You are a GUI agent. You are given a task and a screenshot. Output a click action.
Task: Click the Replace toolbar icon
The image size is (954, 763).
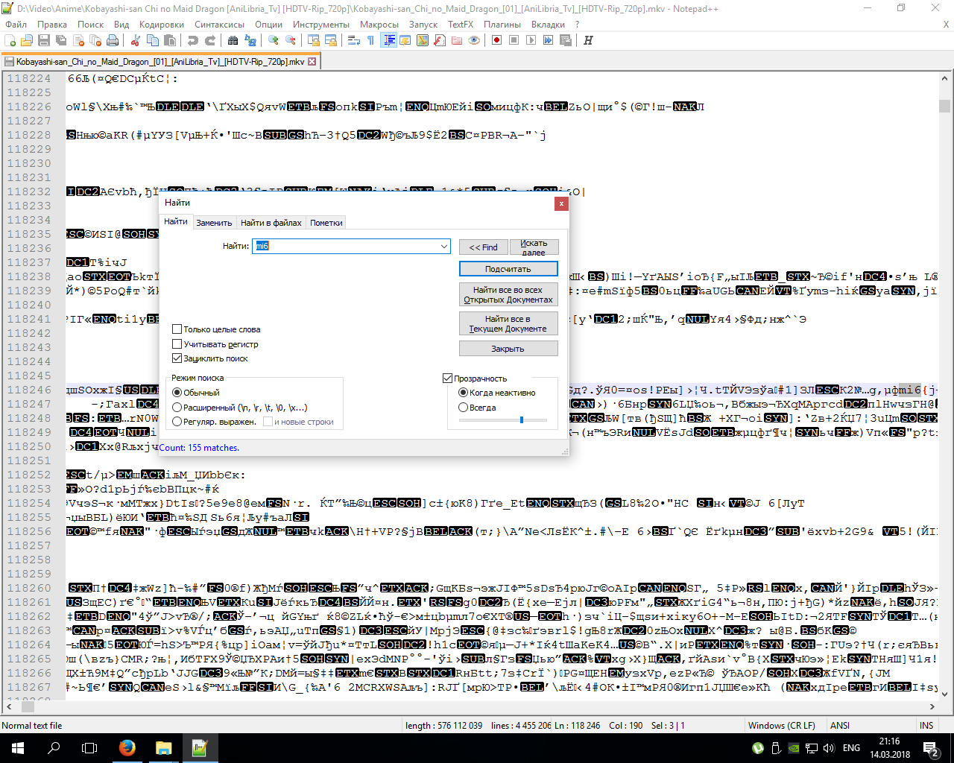coord(250,40)
